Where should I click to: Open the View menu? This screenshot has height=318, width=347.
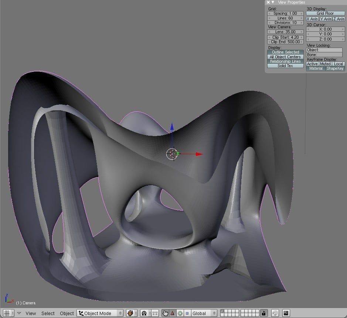click(x=31, y=313)
